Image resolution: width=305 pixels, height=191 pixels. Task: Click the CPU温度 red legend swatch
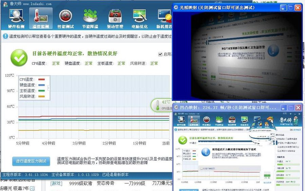click(41, 80)
